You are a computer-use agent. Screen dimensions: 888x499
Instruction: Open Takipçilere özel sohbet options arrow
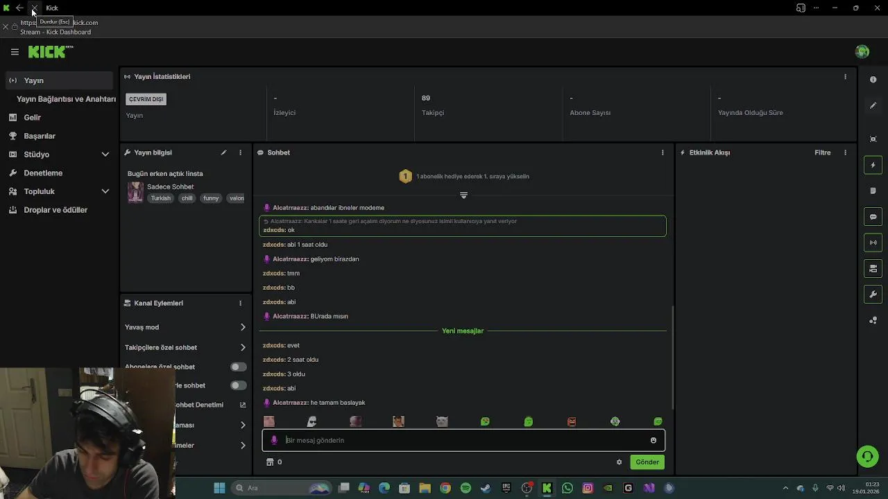coord(243,347)
